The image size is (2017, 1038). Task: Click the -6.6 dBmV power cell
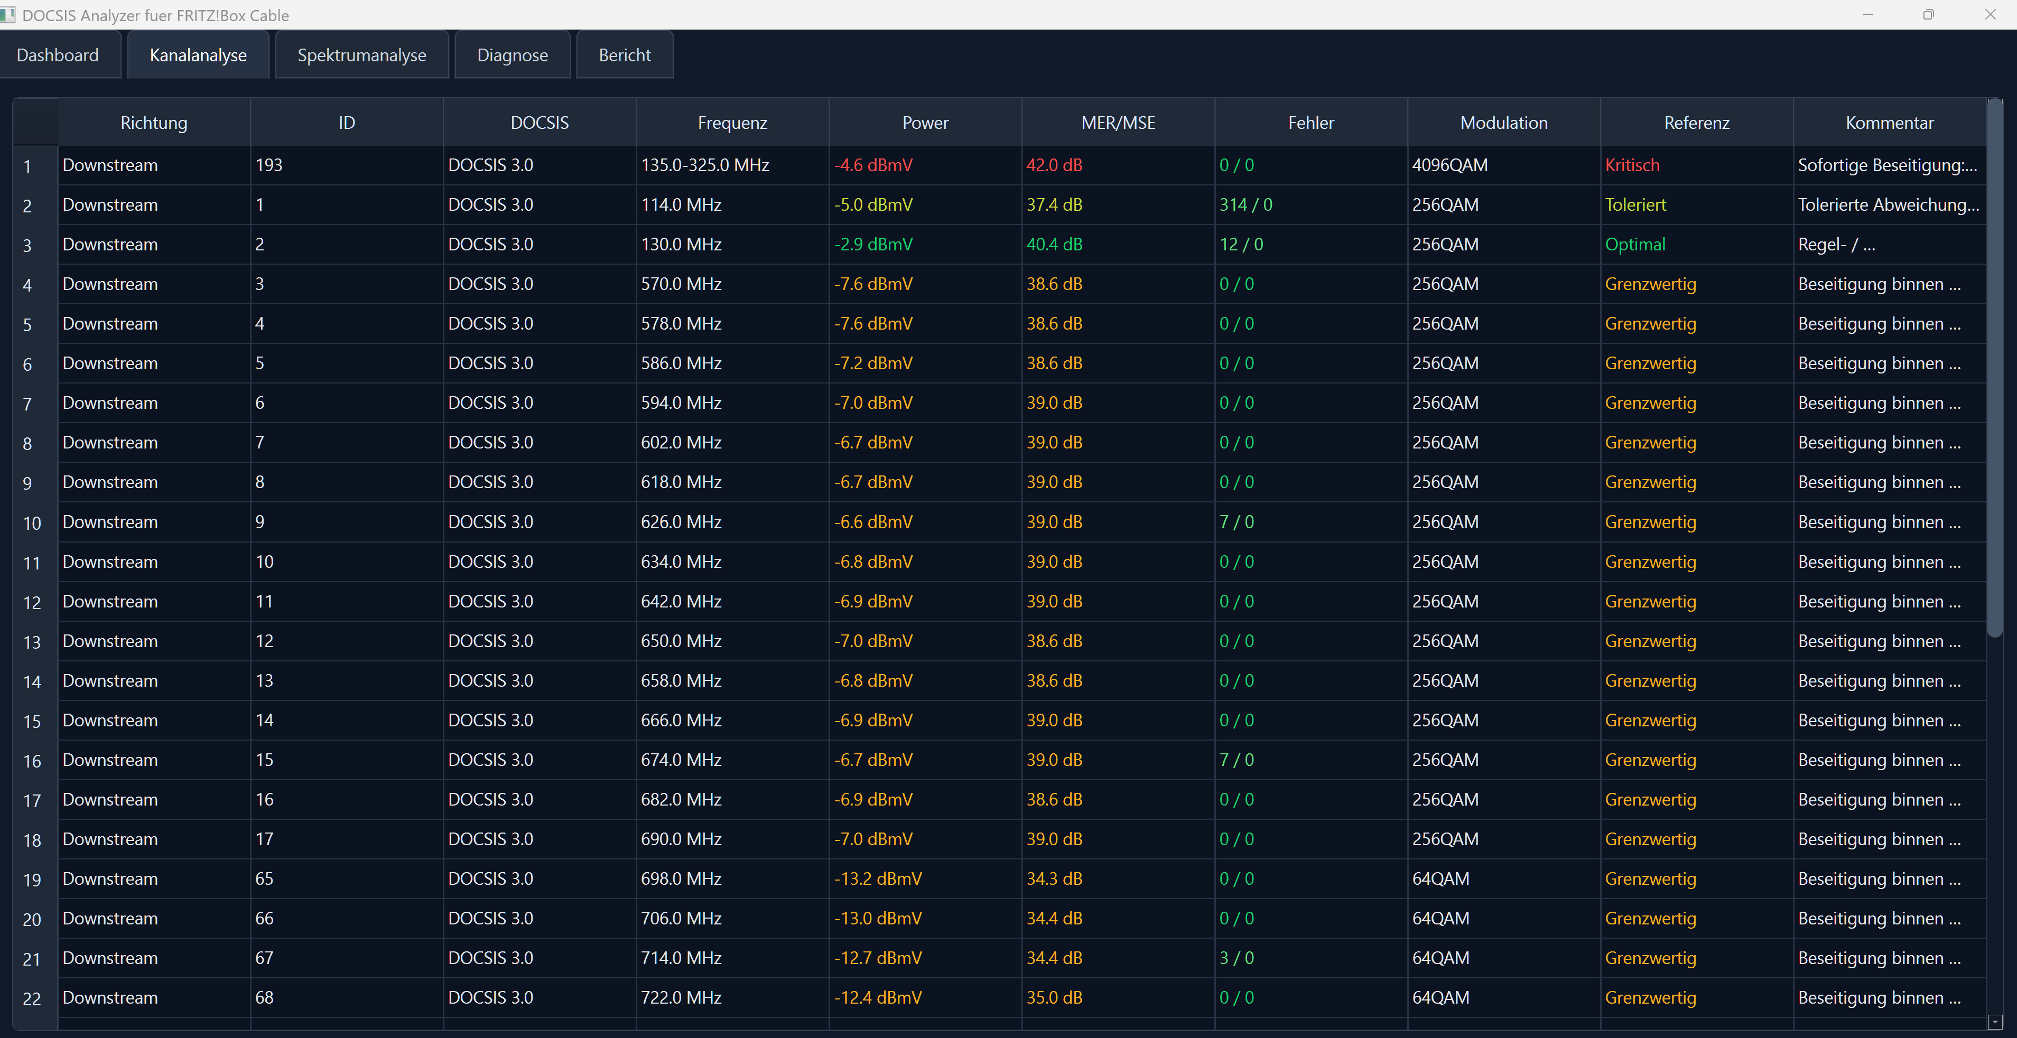tap(925, 522)
